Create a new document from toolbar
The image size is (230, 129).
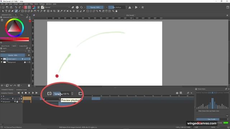point(3,7)
